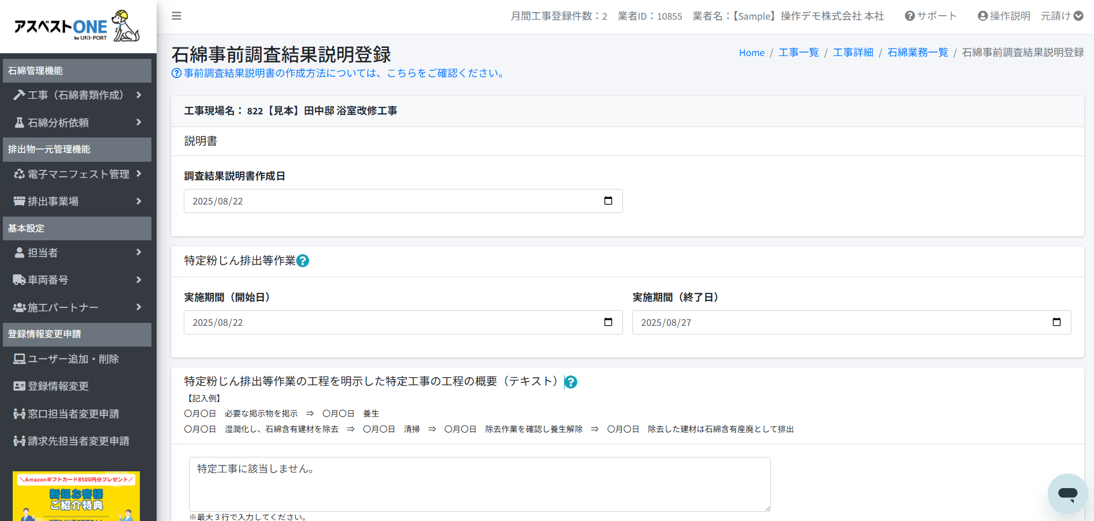
Task: Click the 石綿業務一覧 breadcrumb link
Action: (x=918, y=53)
